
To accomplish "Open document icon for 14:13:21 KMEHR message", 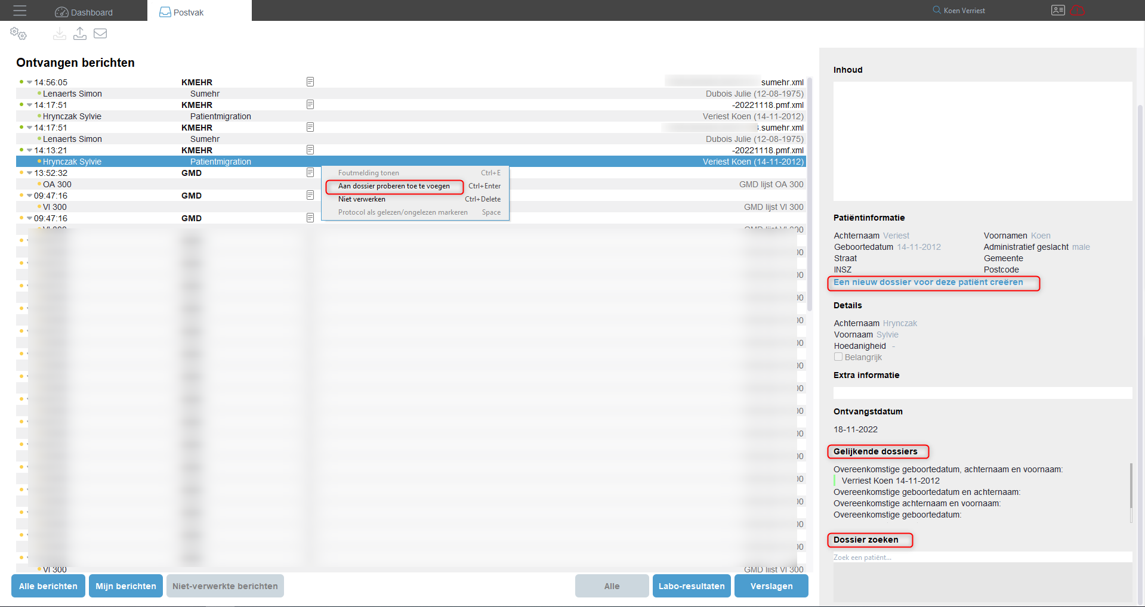I will pyautogui.click(x=310, y=150).
